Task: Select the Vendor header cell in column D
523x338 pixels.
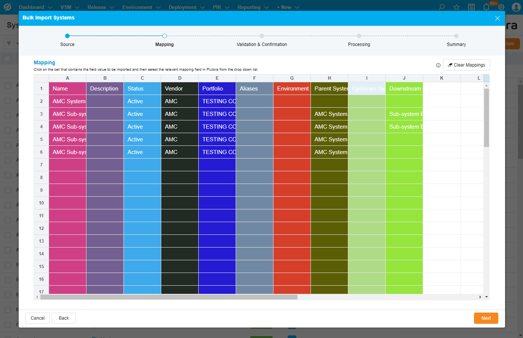Action: click(x=180, y=89)
